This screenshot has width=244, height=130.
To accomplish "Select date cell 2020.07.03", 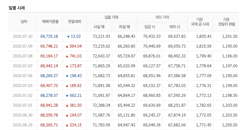I will click(22, 86).
